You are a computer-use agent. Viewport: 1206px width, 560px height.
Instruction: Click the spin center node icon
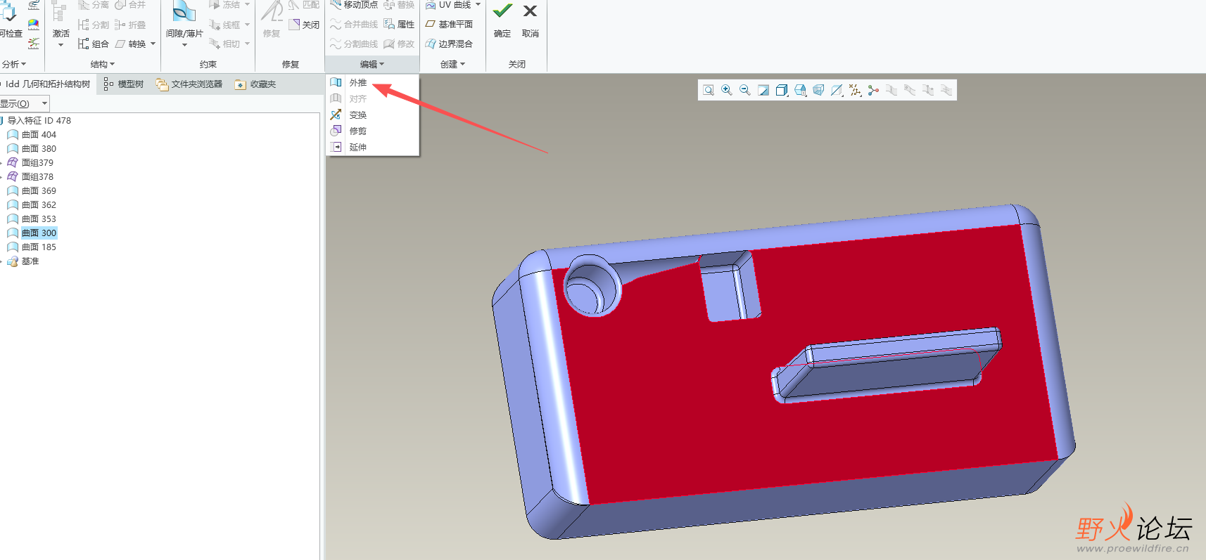pos(873,90)
